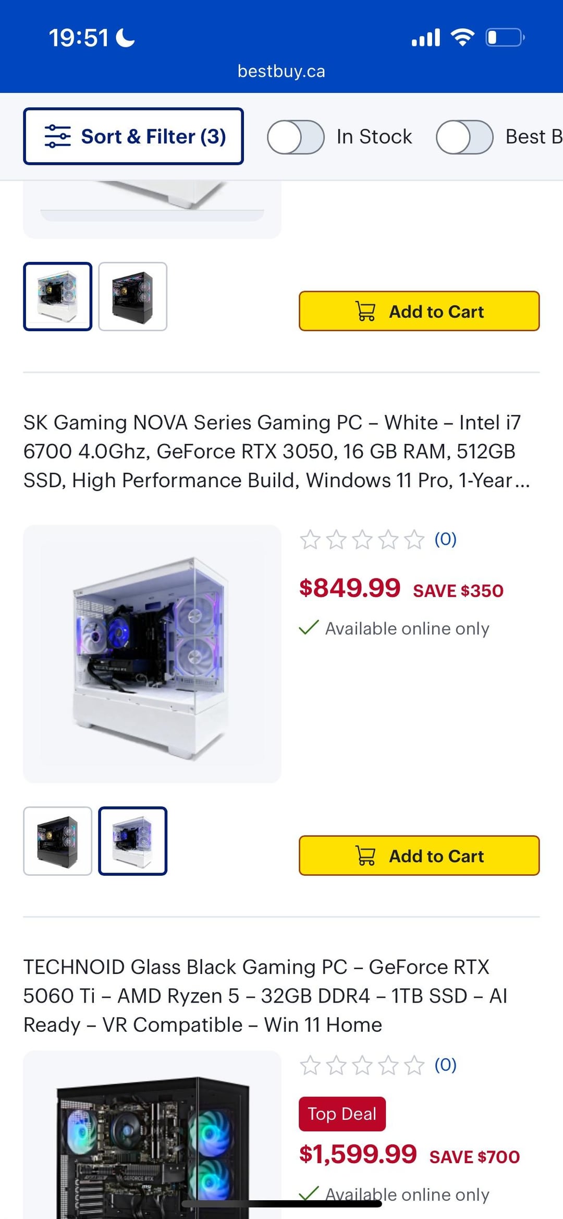Tap the filter sliders icon

[57, 136]
